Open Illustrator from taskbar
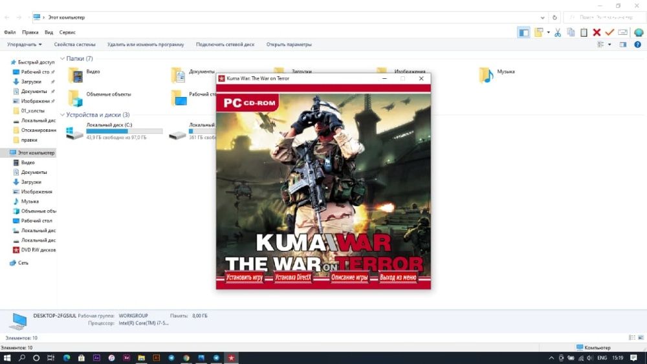This screenshot has height=364, width=647. [157, 358]
